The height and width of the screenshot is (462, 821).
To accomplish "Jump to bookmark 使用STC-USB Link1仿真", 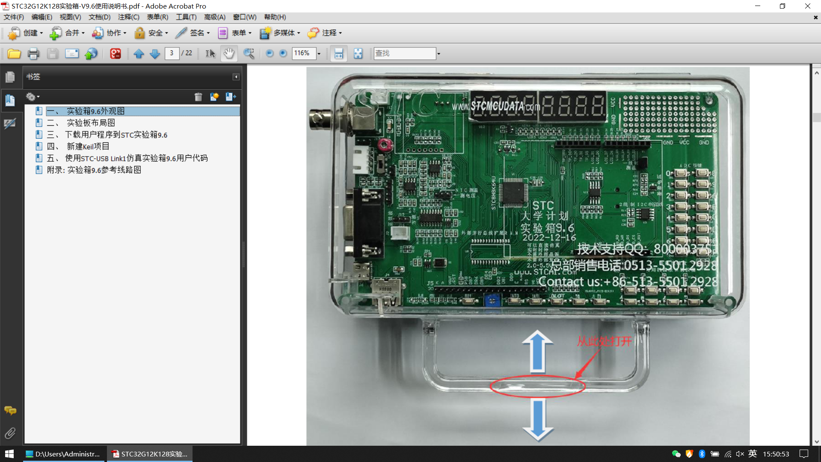I will coord(127,158).
